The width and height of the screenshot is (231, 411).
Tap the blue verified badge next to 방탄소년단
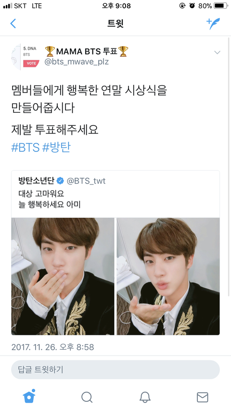60,181
